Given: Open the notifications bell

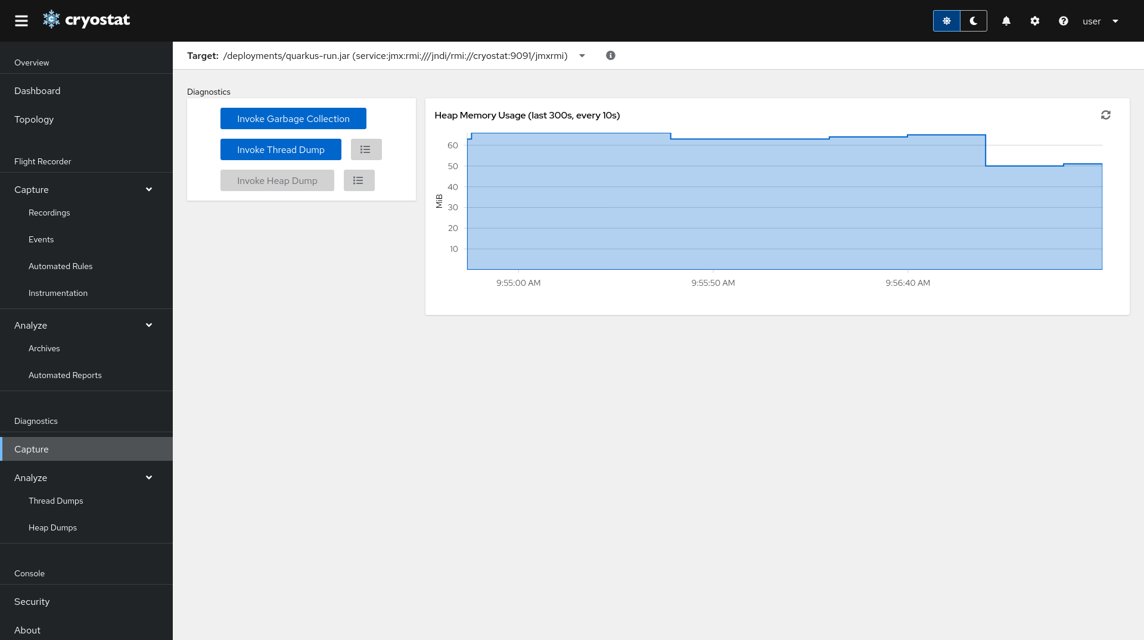Looking at the screenshot, I should coord(1006,21).
